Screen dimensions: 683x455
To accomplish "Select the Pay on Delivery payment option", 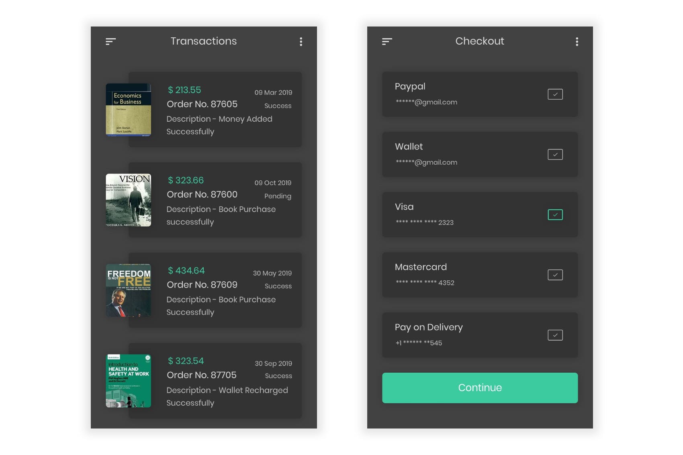I will [x=462, y=335].
